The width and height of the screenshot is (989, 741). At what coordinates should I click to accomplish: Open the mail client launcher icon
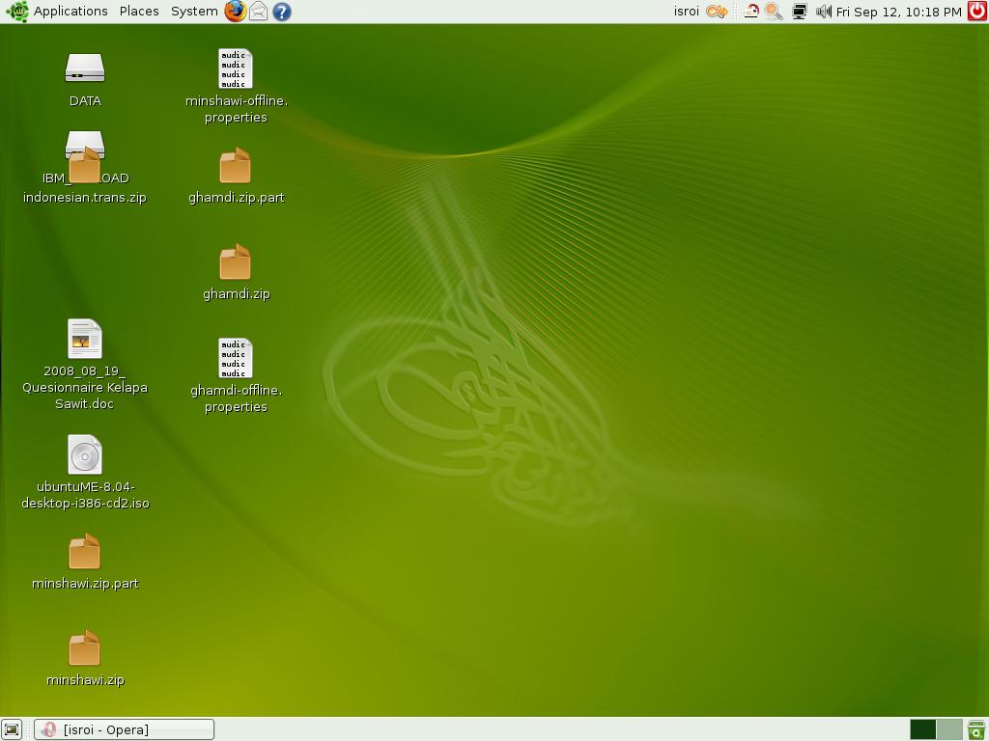coord(258,12)
